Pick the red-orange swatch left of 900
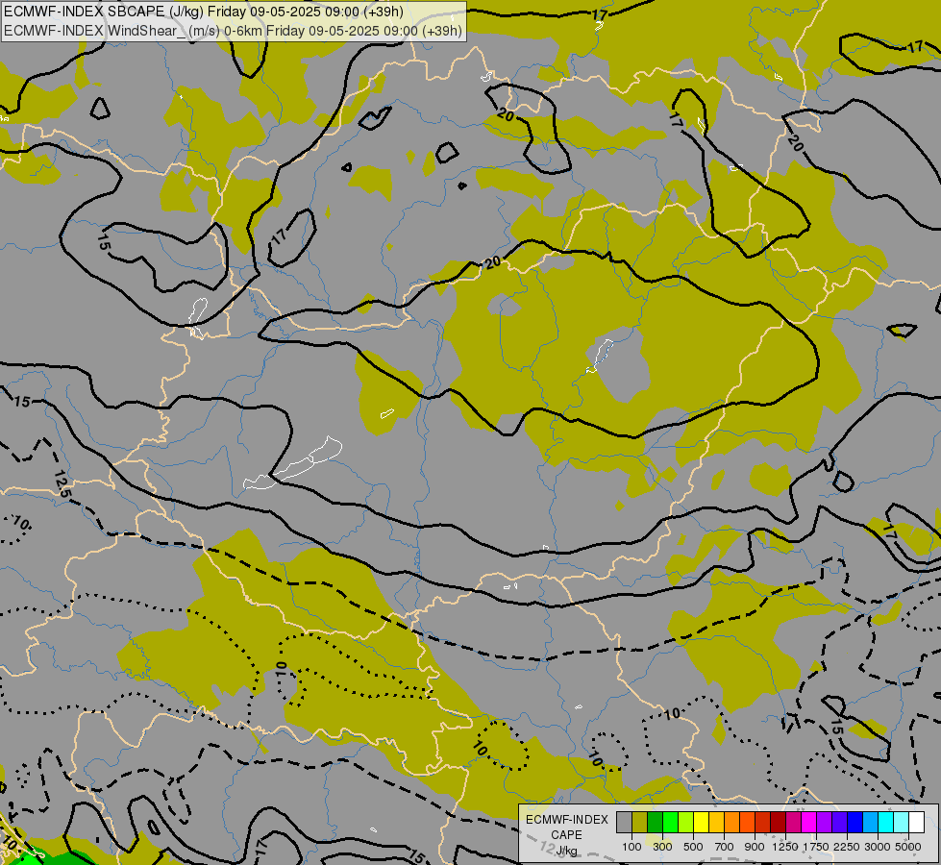Image resolution: width=941 pixels, height=865 pixels. pyautogui.click(x=747, y=822)
